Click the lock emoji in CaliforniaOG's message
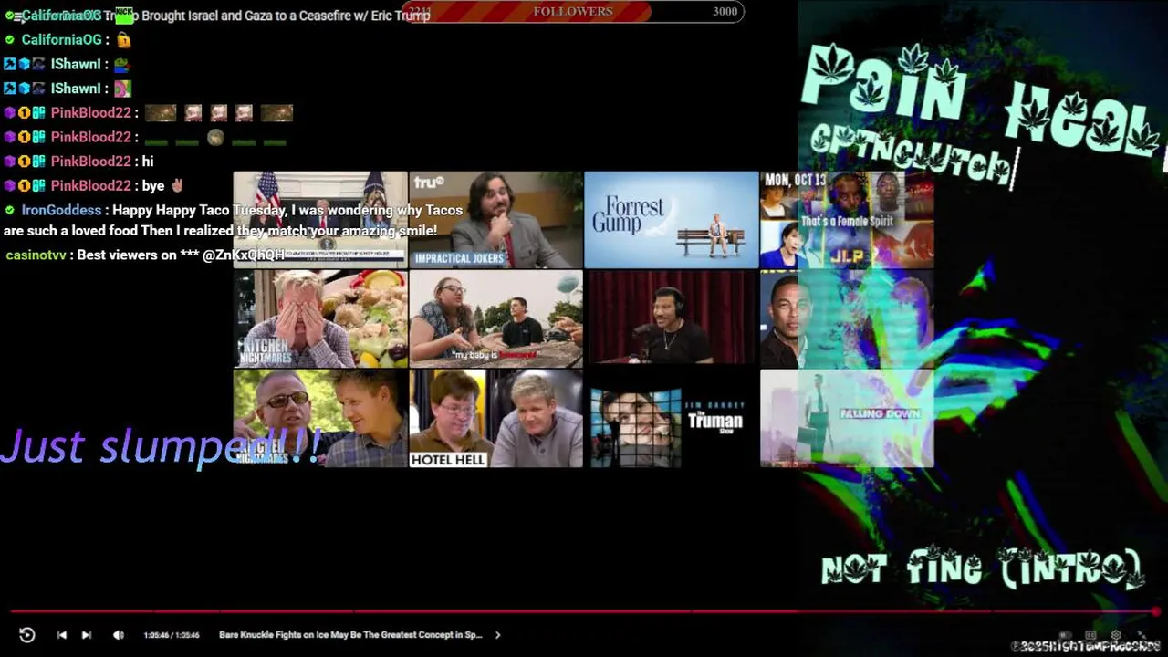The image size is (1168, 657). pyautogui.click(x=123, y=40)
